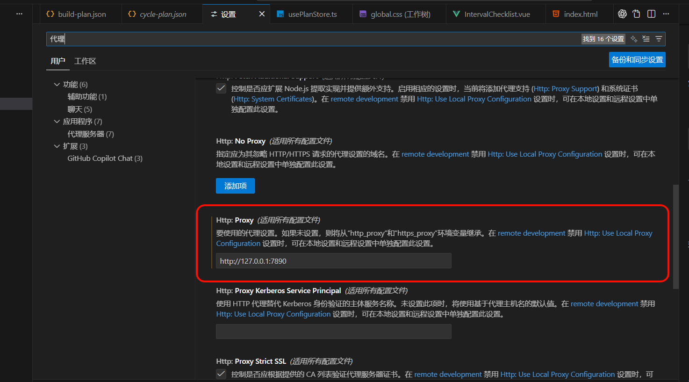Click the Proxy Kerberos Service Principal input field
The width and height of the screenshot is (689, 382).
[334, 332]
